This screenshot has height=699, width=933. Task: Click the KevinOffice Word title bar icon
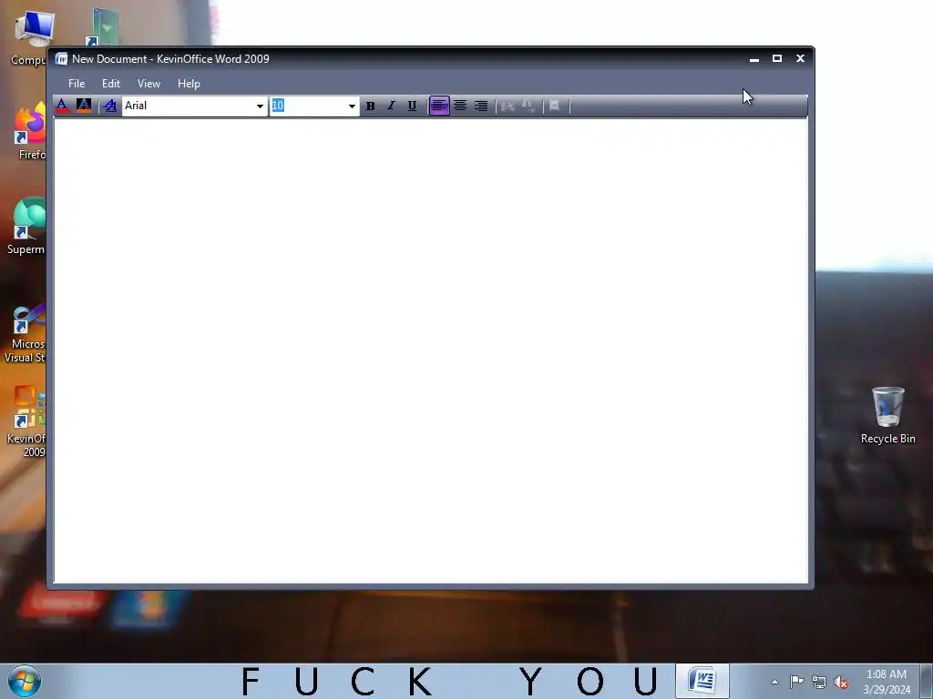(61, 59)
